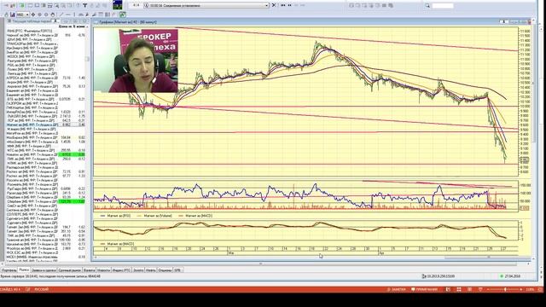The image size is (546, 307).
Task: Start PowerPoint slideshow from status bar
Action: click(x=480, y=290)
